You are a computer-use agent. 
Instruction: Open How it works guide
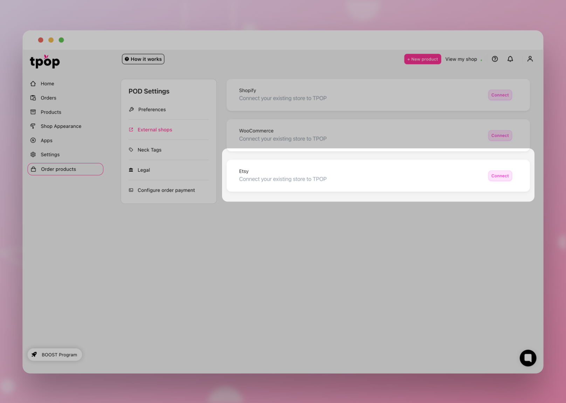[x=143, y=59]
